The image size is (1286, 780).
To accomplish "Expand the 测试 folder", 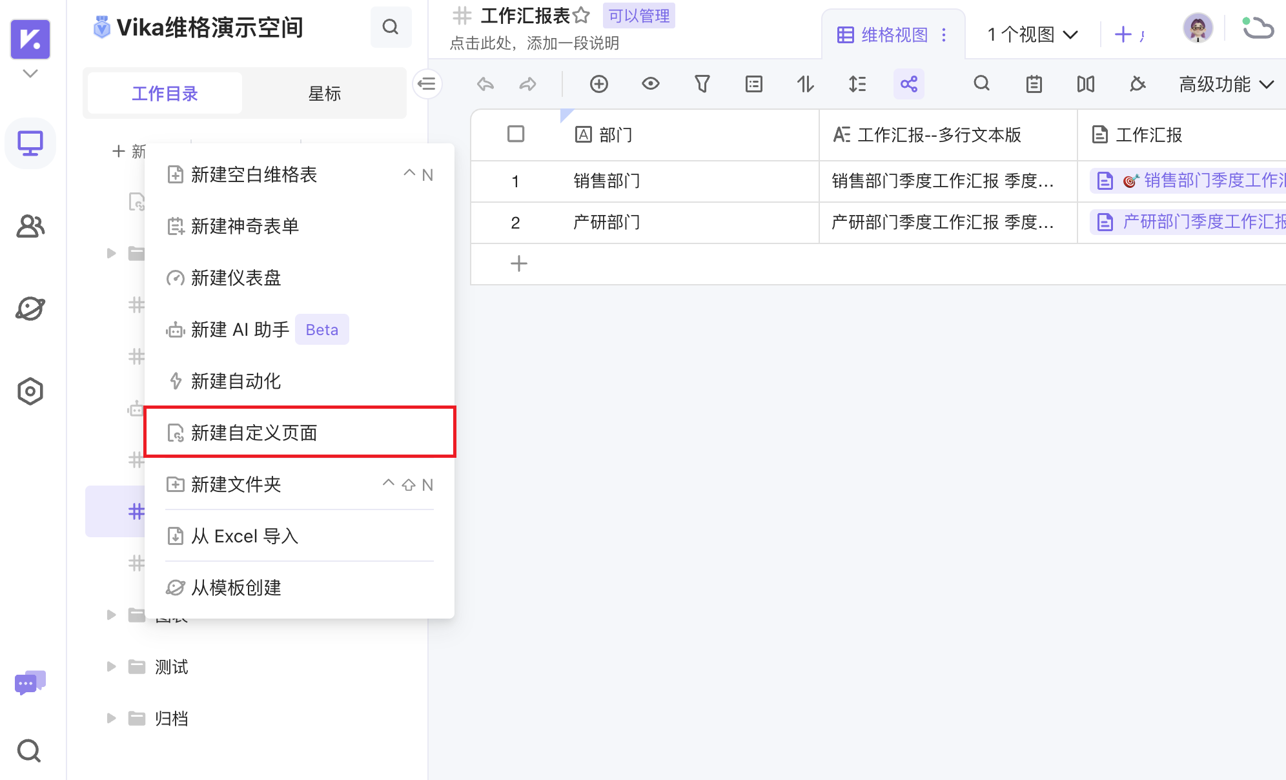I will [110, 666].
